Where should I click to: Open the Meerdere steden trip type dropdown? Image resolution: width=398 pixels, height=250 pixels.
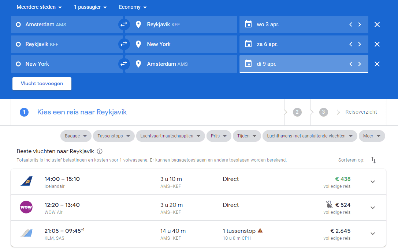39,7
